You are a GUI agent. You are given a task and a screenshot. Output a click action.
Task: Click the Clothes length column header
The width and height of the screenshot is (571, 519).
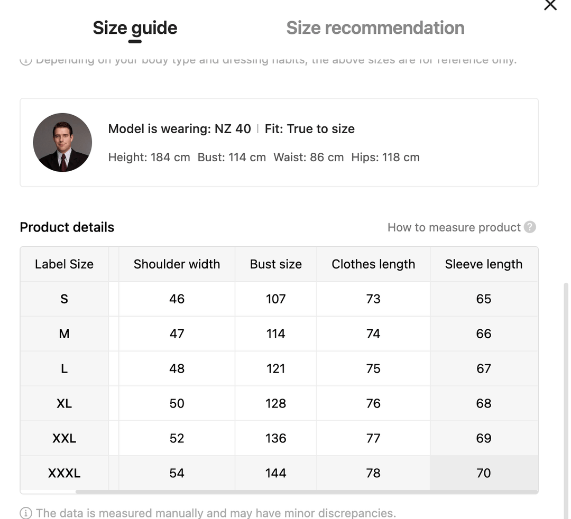click(x=373, y=264)
